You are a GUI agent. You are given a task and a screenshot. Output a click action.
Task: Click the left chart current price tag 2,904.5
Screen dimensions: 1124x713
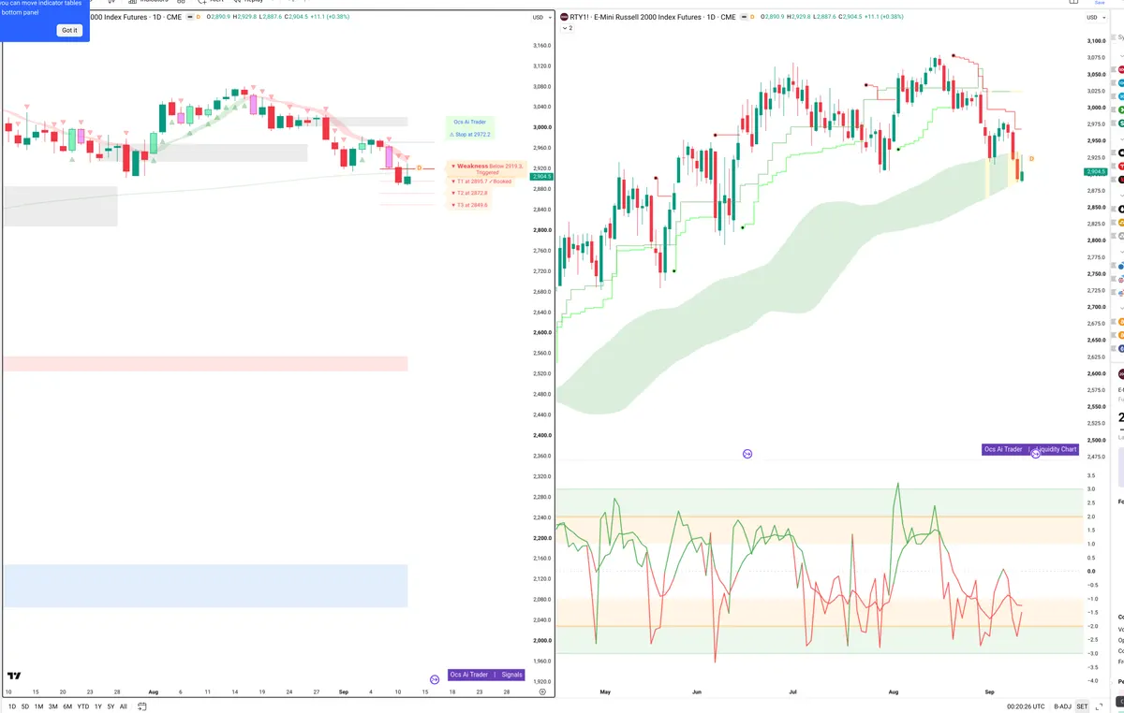542,177
